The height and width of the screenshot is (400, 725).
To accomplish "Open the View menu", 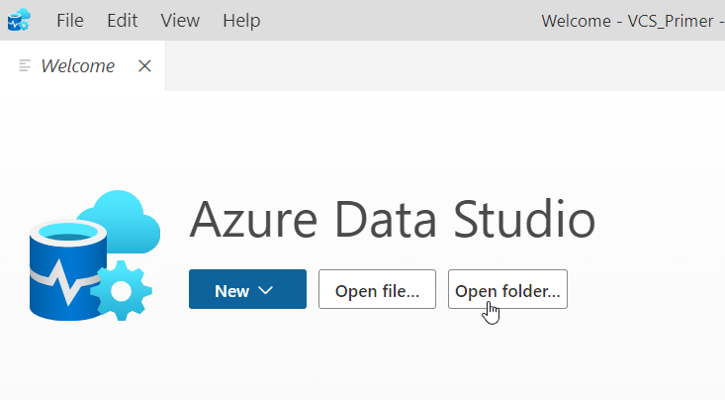I will [179, 20].
